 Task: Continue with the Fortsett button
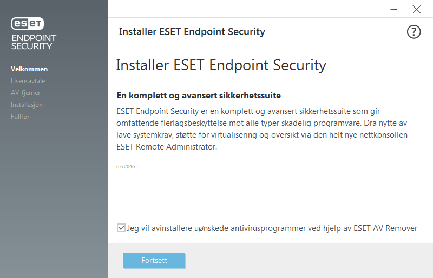(x=154, y=260)
